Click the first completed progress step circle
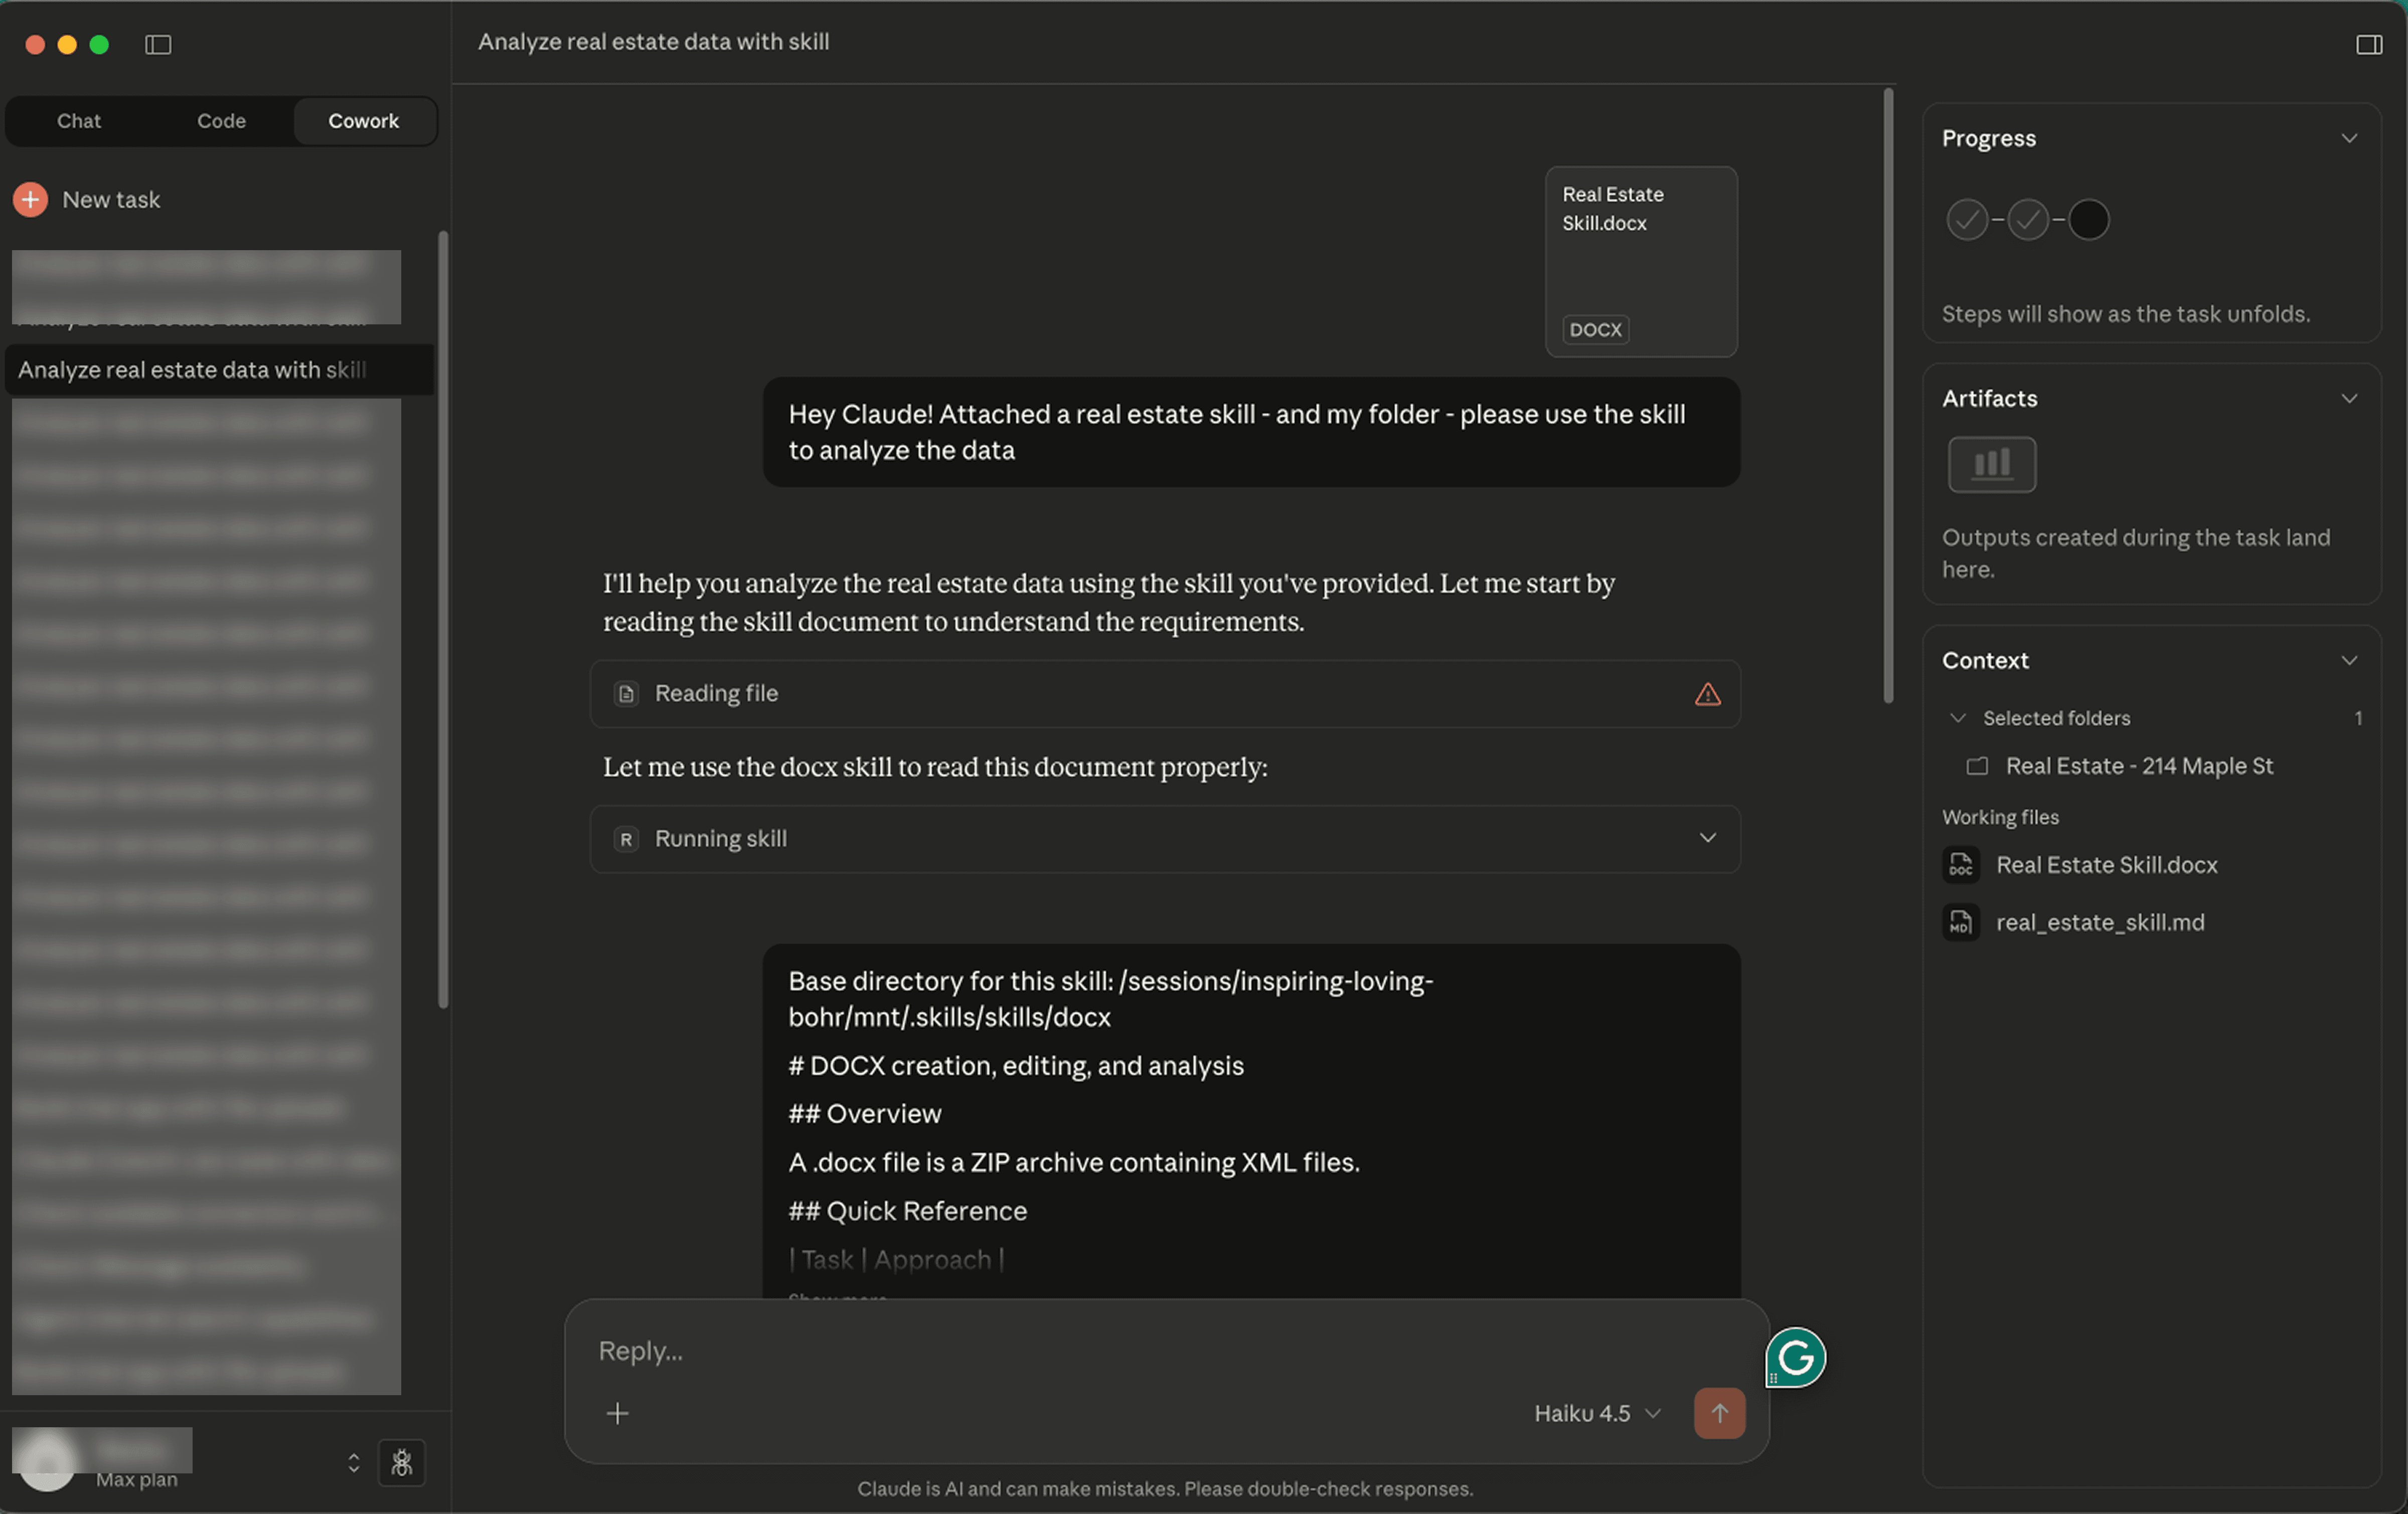This screenshot has height=1514, width=2408. pos(1966,220)
